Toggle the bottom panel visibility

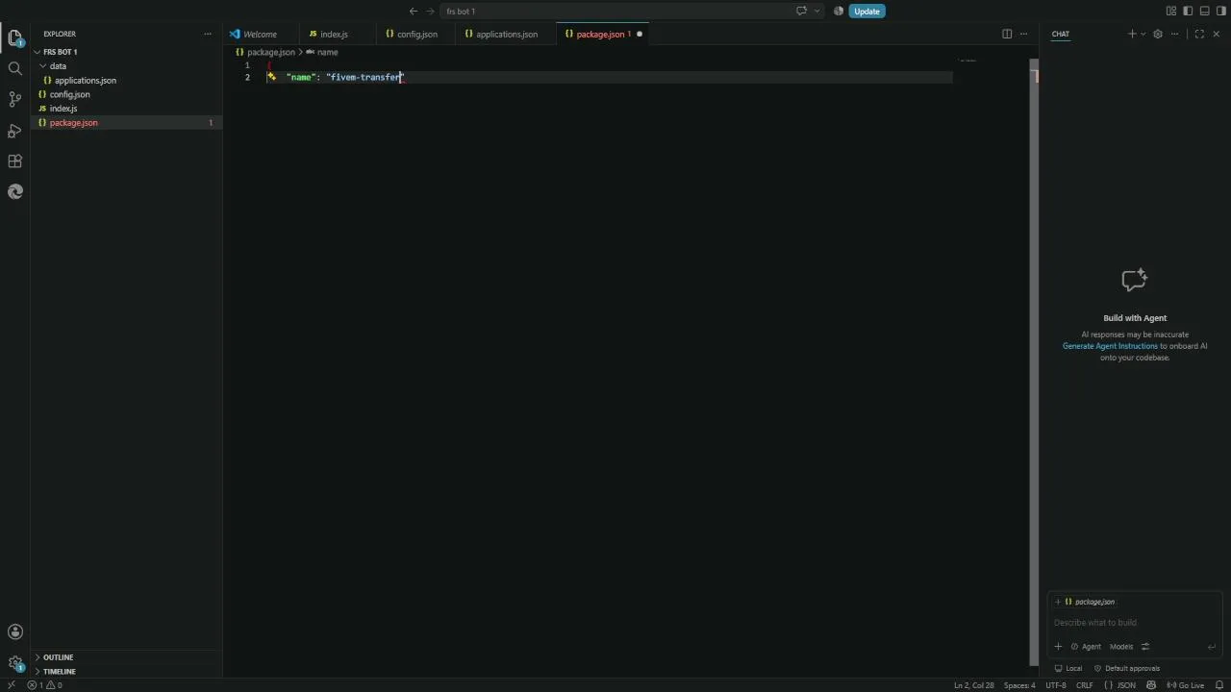[x=1204, y=12]
